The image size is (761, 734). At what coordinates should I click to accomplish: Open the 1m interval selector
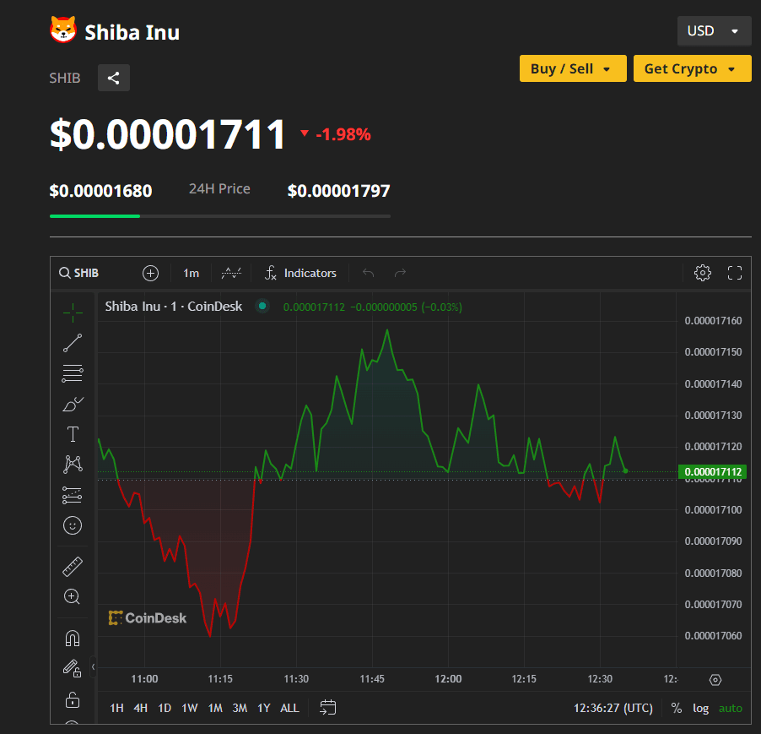coord(192,273)
